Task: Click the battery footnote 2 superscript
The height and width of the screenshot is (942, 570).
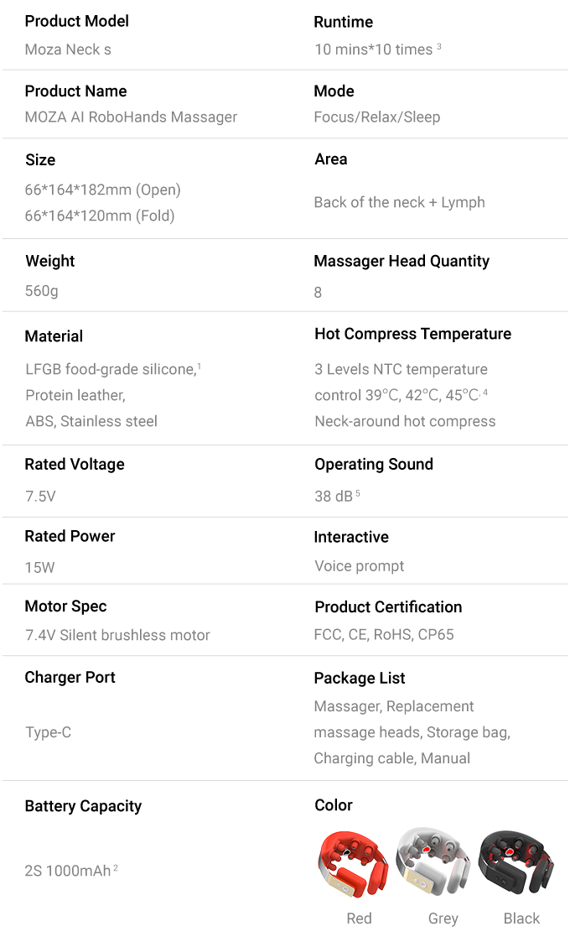Action: pyautogui.click(x=116, y=867)
